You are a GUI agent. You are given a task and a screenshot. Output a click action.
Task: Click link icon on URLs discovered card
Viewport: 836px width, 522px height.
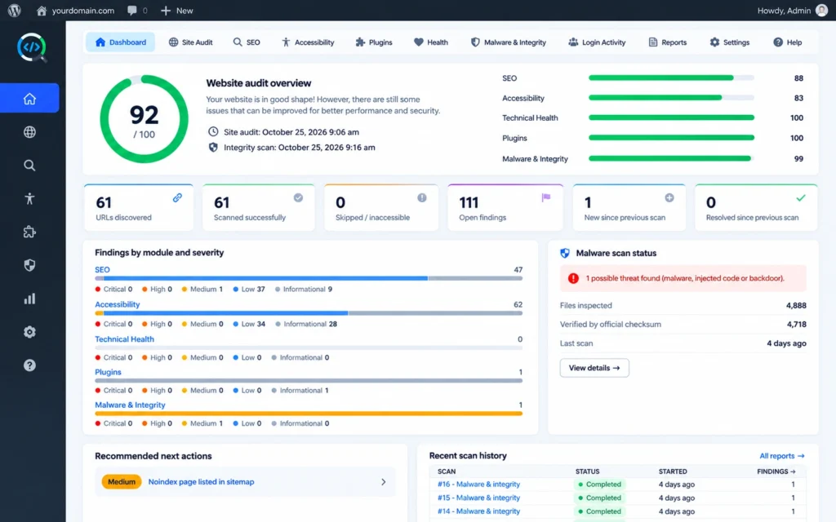pos(177,197)
